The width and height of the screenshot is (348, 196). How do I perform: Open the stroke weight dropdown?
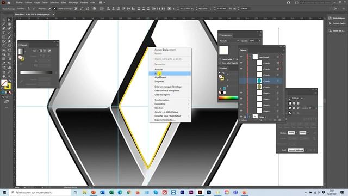click(x=302, y=98)
